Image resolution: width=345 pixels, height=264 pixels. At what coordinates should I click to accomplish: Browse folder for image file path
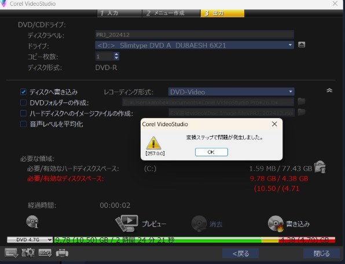coord(302,112)
